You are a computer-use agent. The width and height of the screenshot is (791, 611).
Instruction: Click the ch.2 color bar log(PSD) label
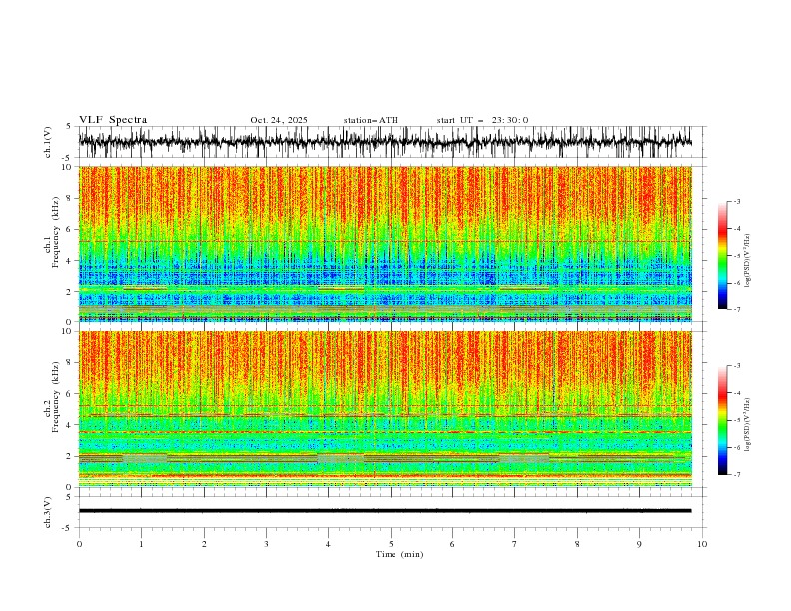pos(748,424)
